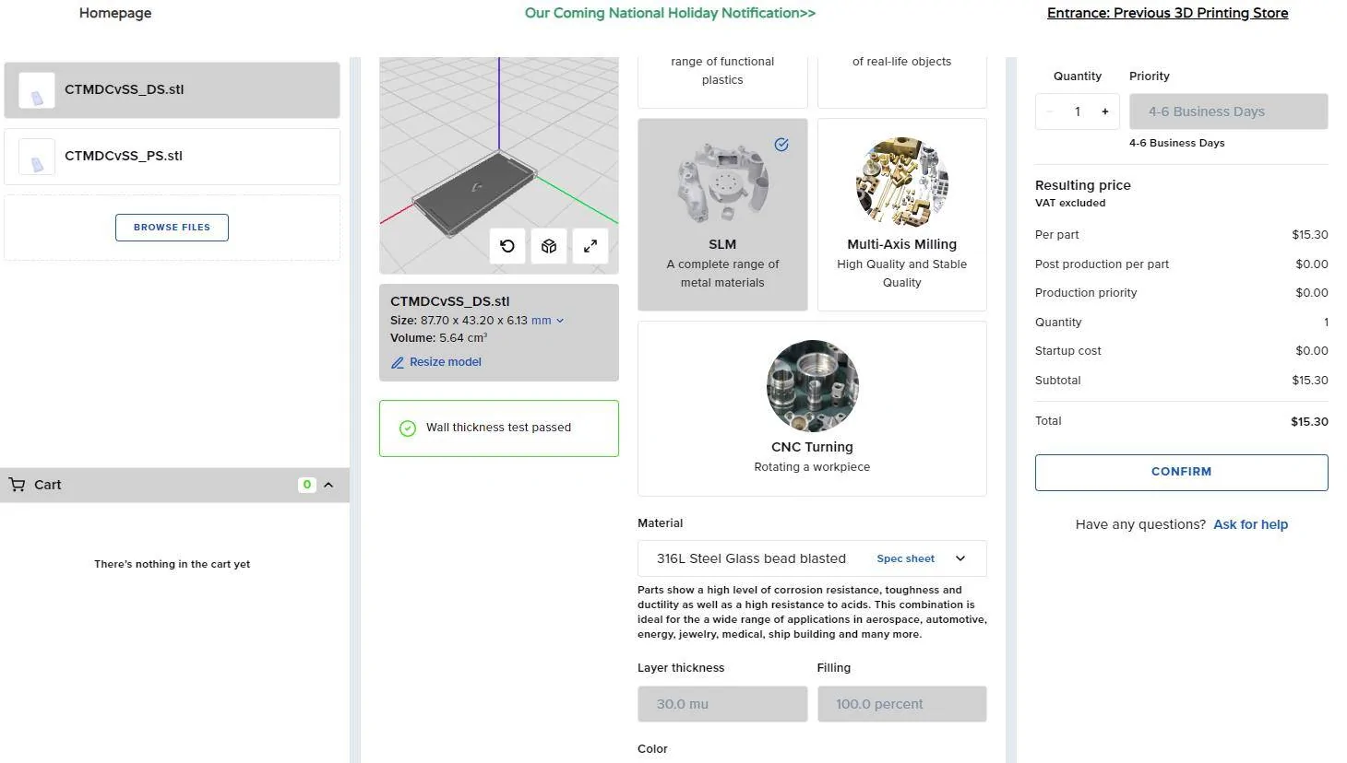Open the Layer thickness 30.0 mu field
The image size is (1347, 763).
(722, 704)
